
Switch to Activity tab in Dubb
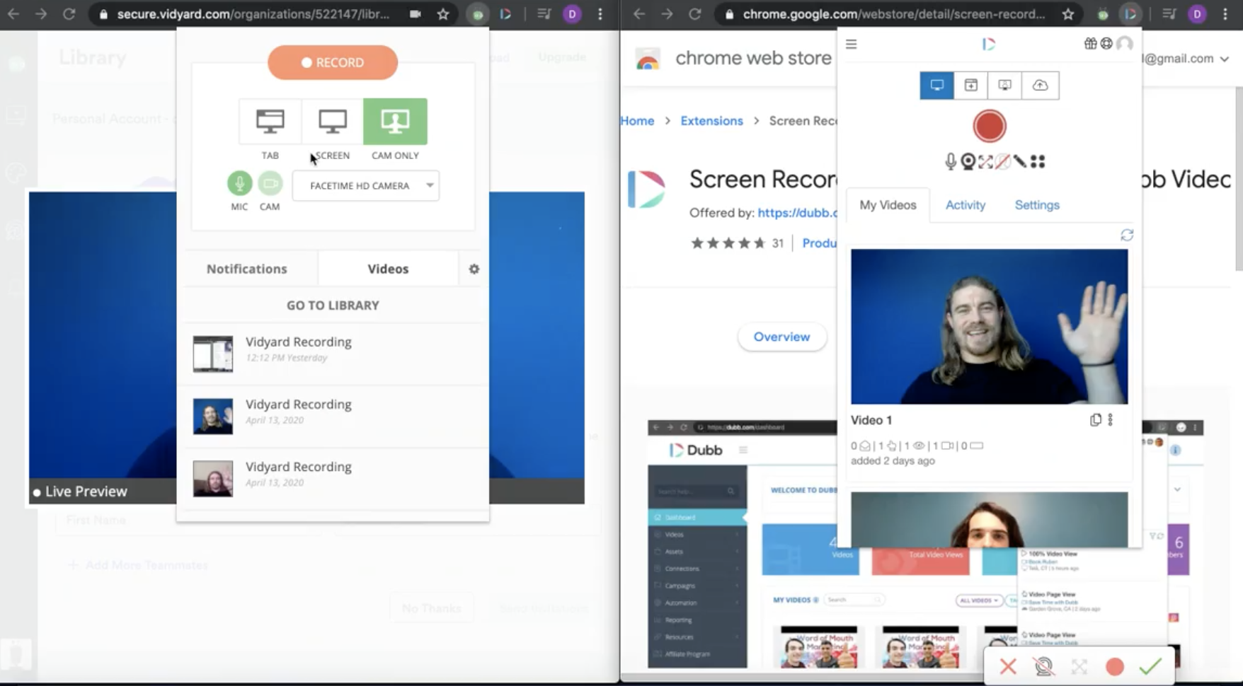tap(966, 205)
